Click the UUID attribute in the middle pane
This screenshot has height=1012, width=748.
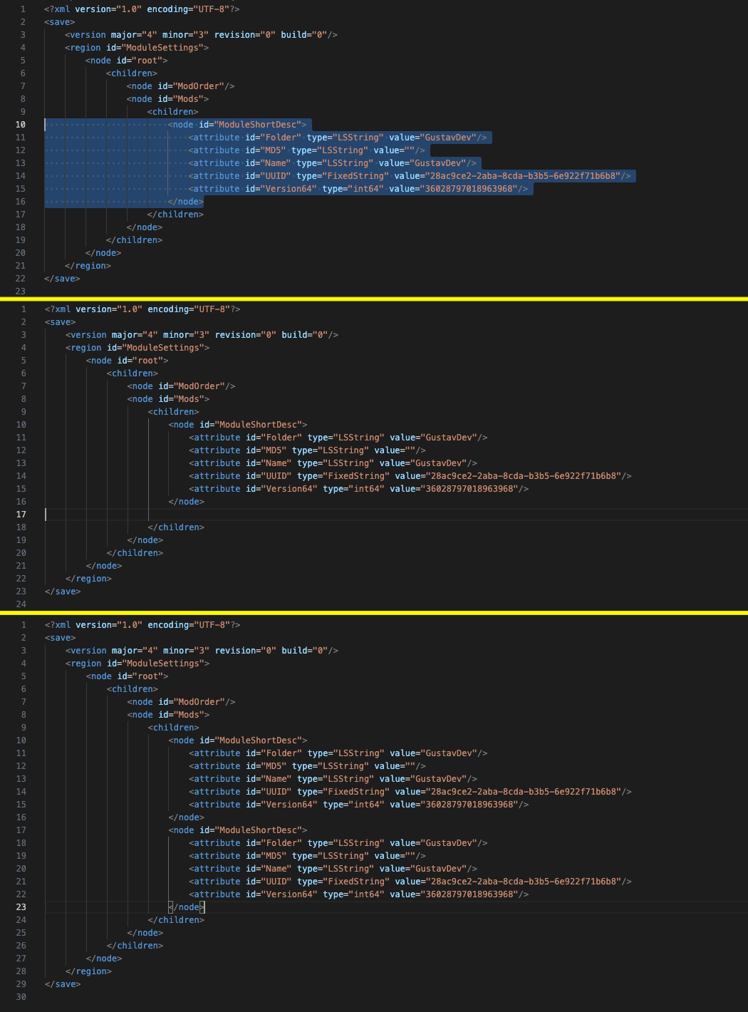(x=410, y=476)
